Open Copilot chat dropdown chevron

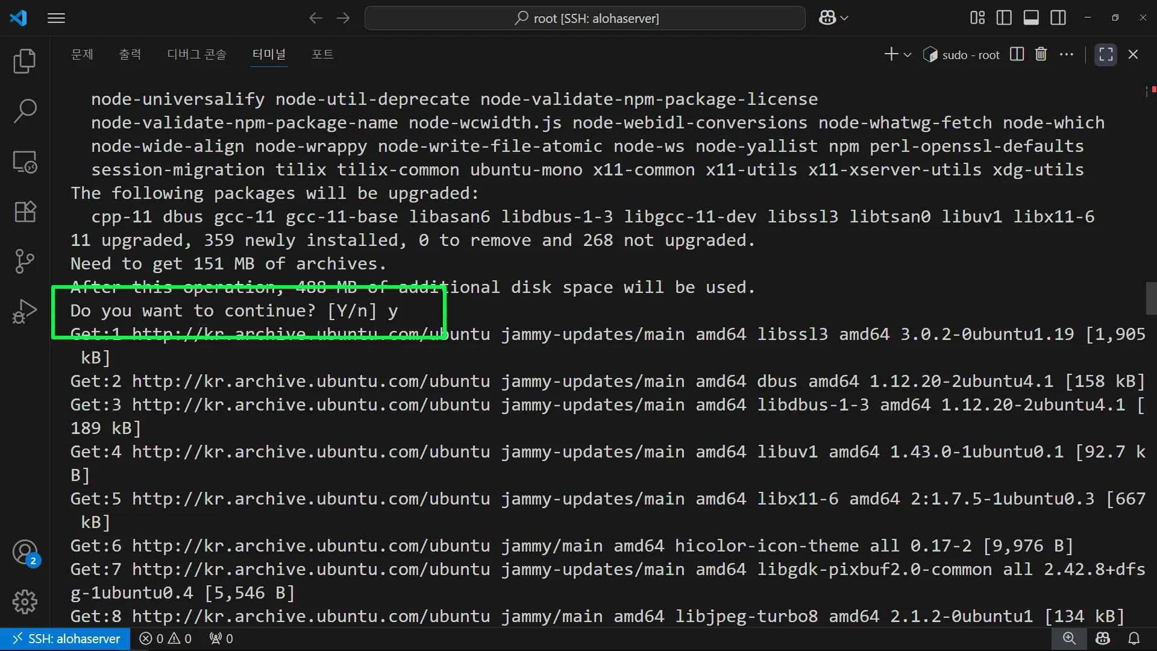(844, 18)
